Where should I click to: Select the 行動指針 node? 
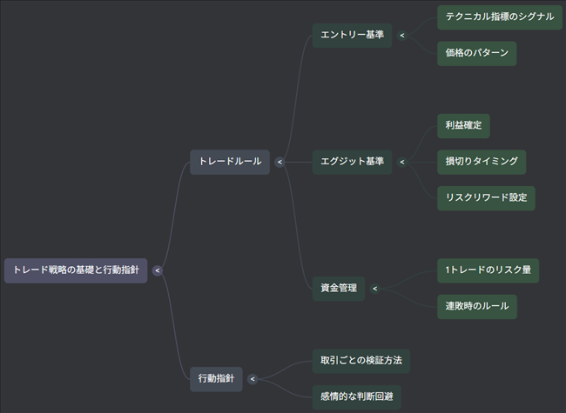point(216,379)
